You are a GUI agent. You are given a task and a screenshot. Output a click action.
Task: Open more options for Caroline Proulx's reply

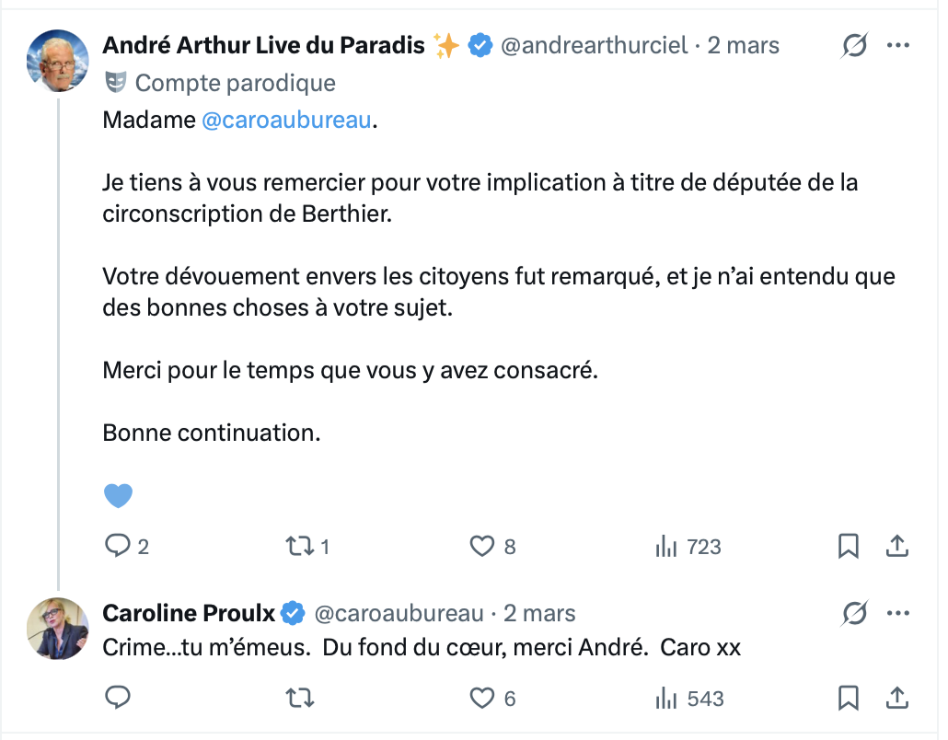pyautogui.click(x=898, y=613)
